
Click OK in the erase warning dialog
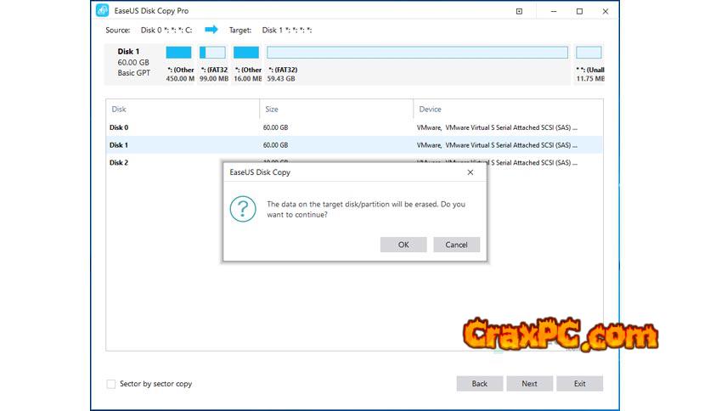pos(403,245)
